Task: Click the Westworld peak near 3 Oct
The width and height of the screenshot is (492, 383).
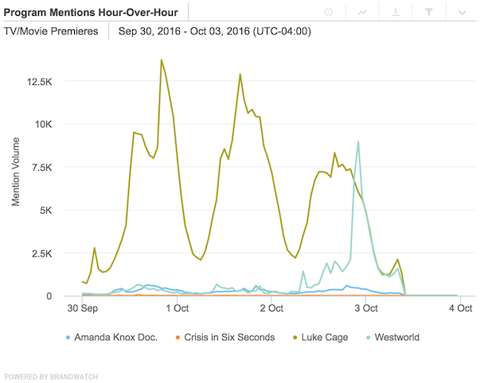Action: (358, 142)
